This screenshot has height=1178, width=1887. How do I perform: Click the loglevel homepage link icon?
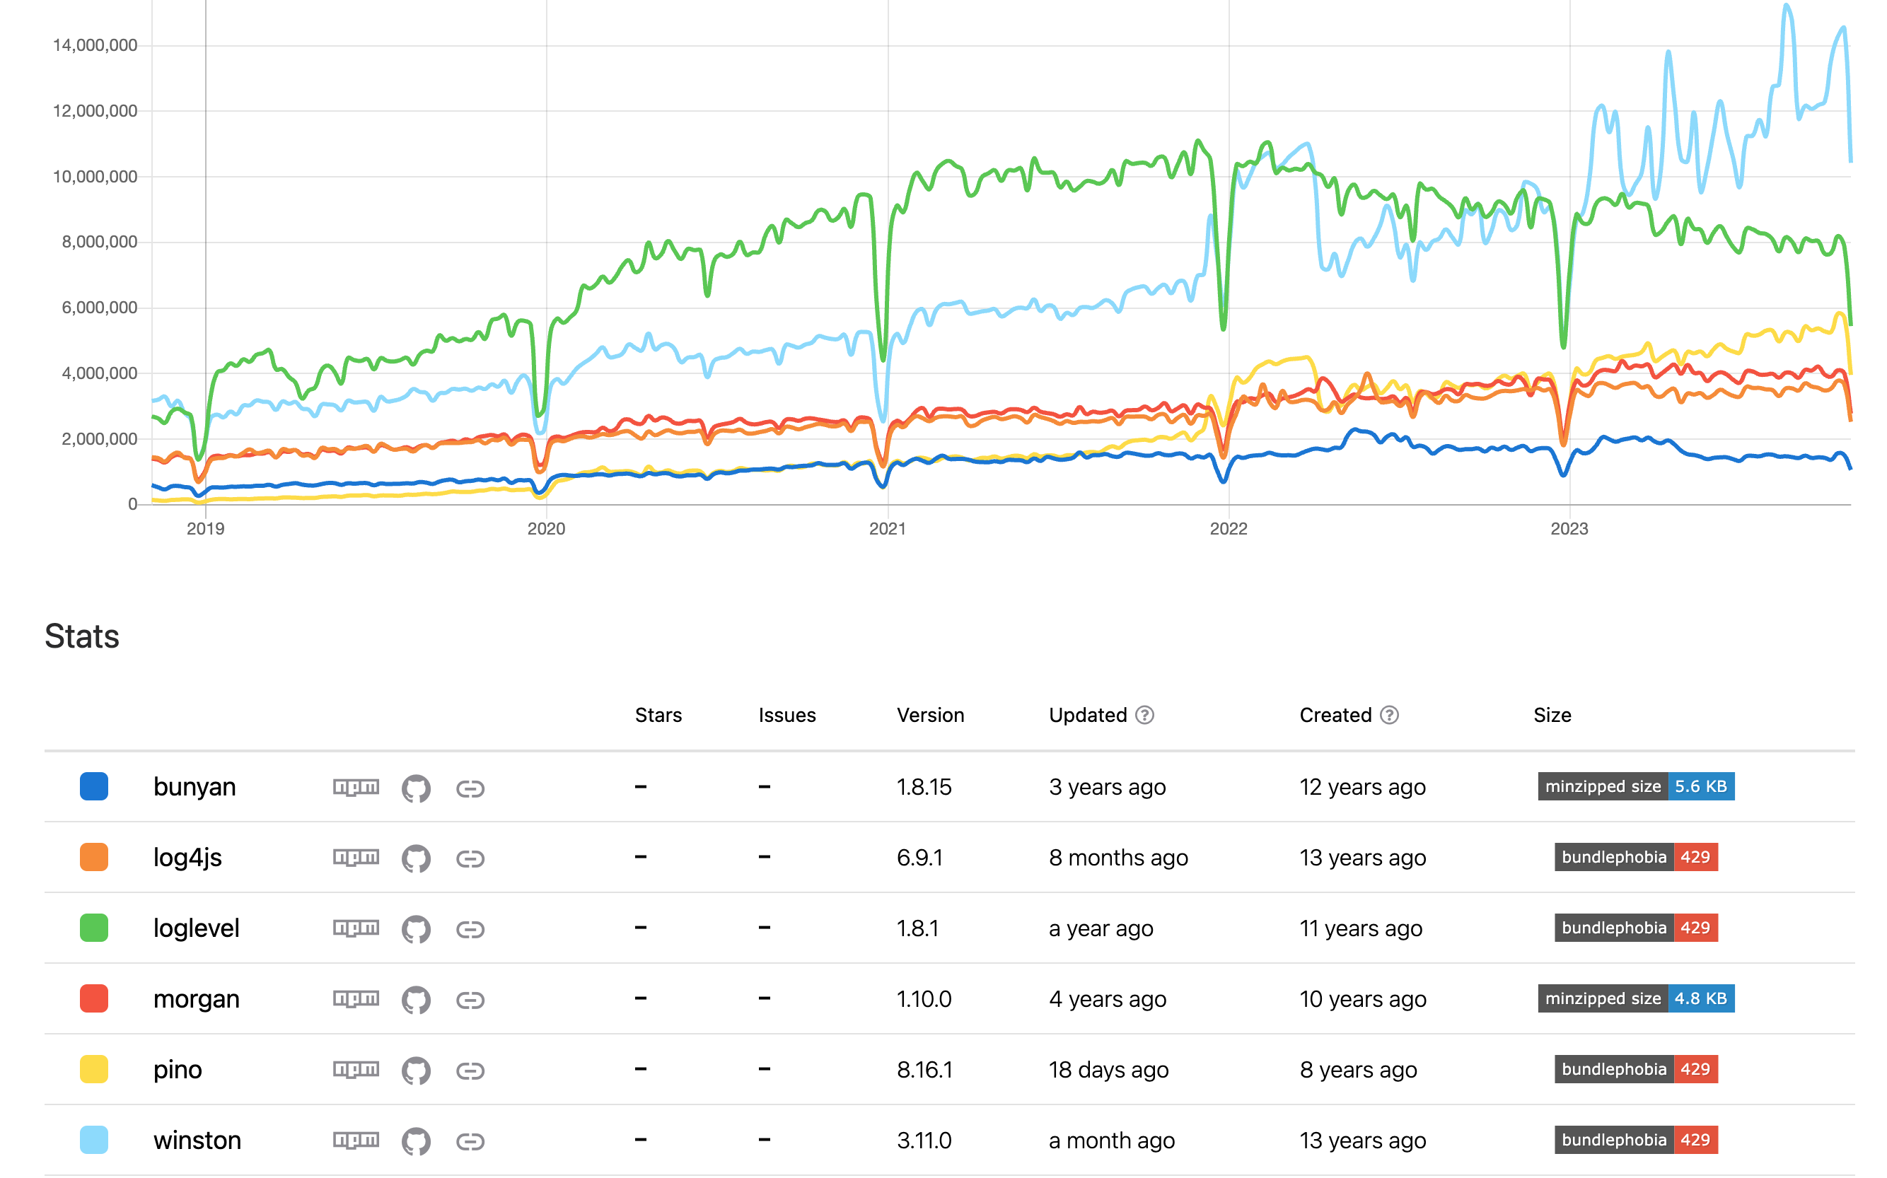click(x=470, y=930)
